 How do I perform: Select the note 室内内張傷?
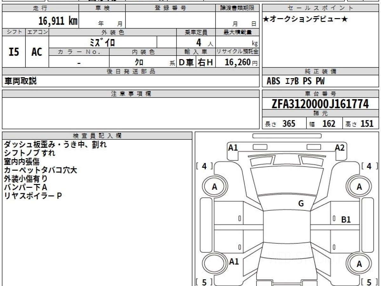pyautogui.click(x=22, y=162)
